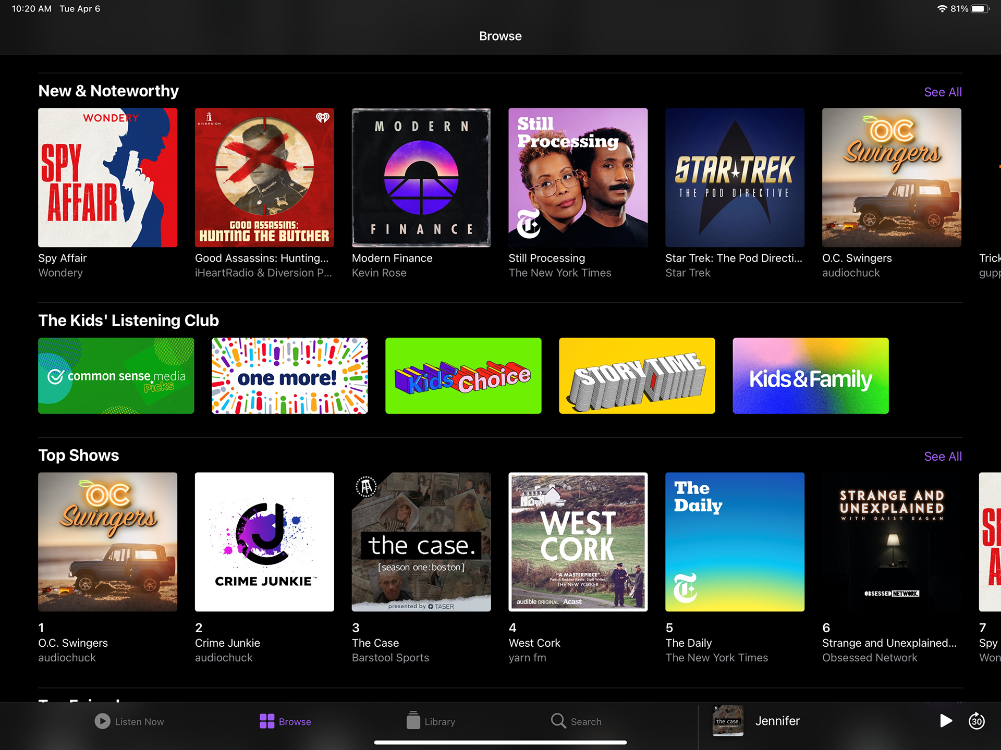Tap the iHeartRadio & Diversion publisher label
This screenshot has height=750, width=1001.
point(263,273)
